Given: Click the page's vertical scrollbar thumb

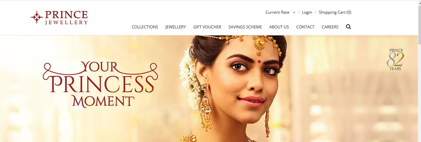Looking at the screenshot, I should point(419,25).
